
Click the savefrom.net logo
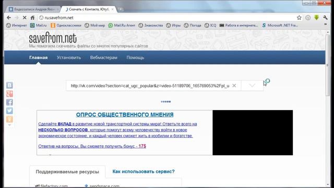pos(53,38)
